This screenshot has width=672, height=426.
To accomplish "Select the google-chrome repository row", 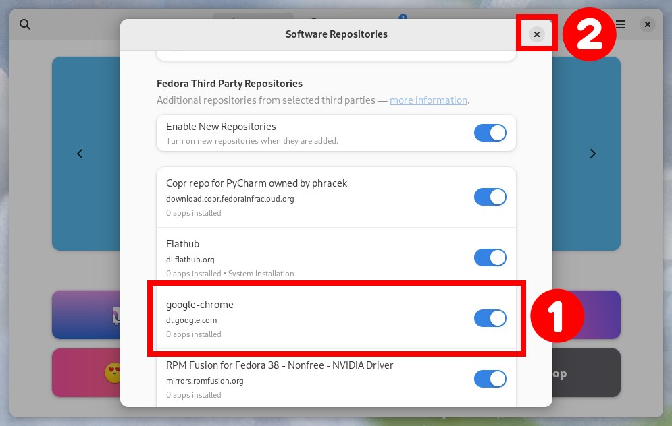I will pos(336,319).
